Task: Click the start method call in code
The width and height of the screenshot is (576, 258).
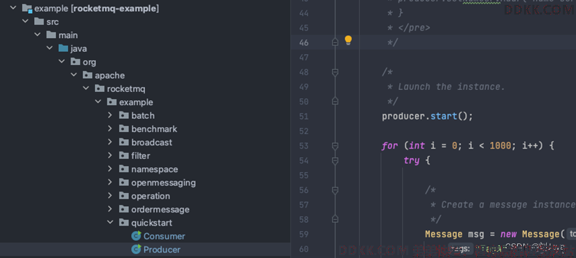Action: point(444,116)
